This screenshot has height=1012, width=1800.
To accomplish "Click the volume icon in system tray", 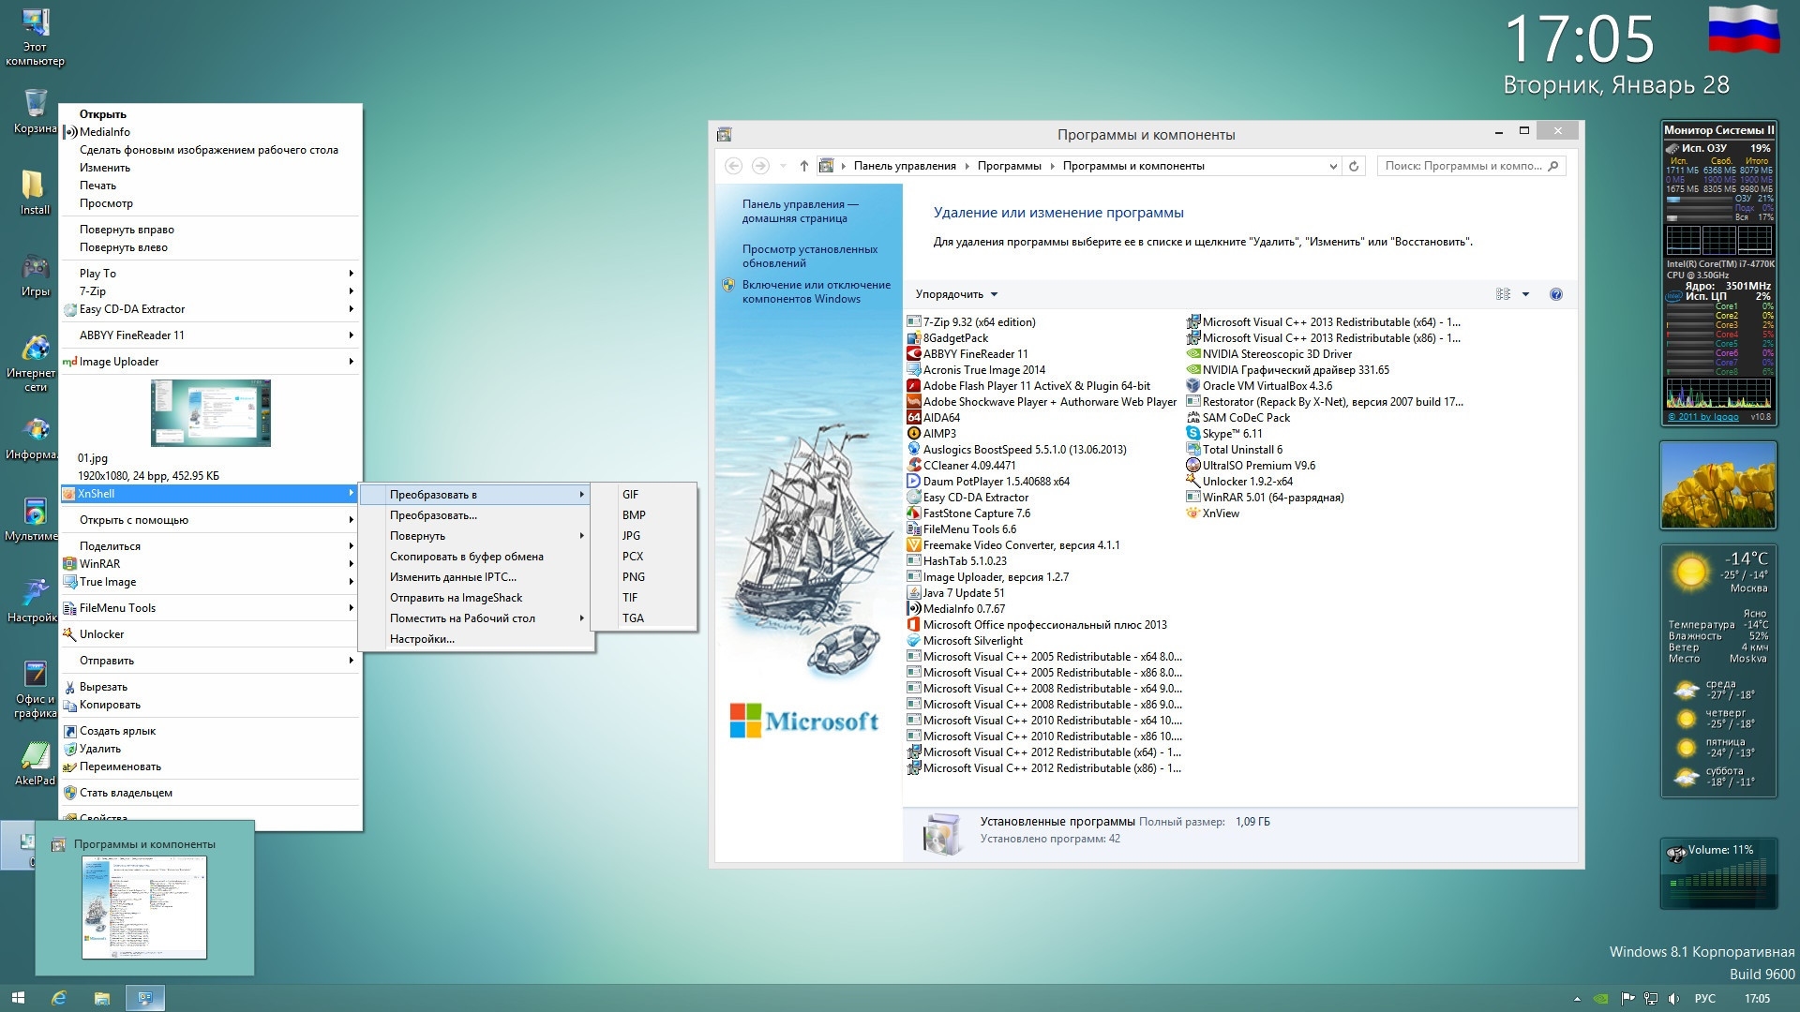I will [x=1674, y=999].
